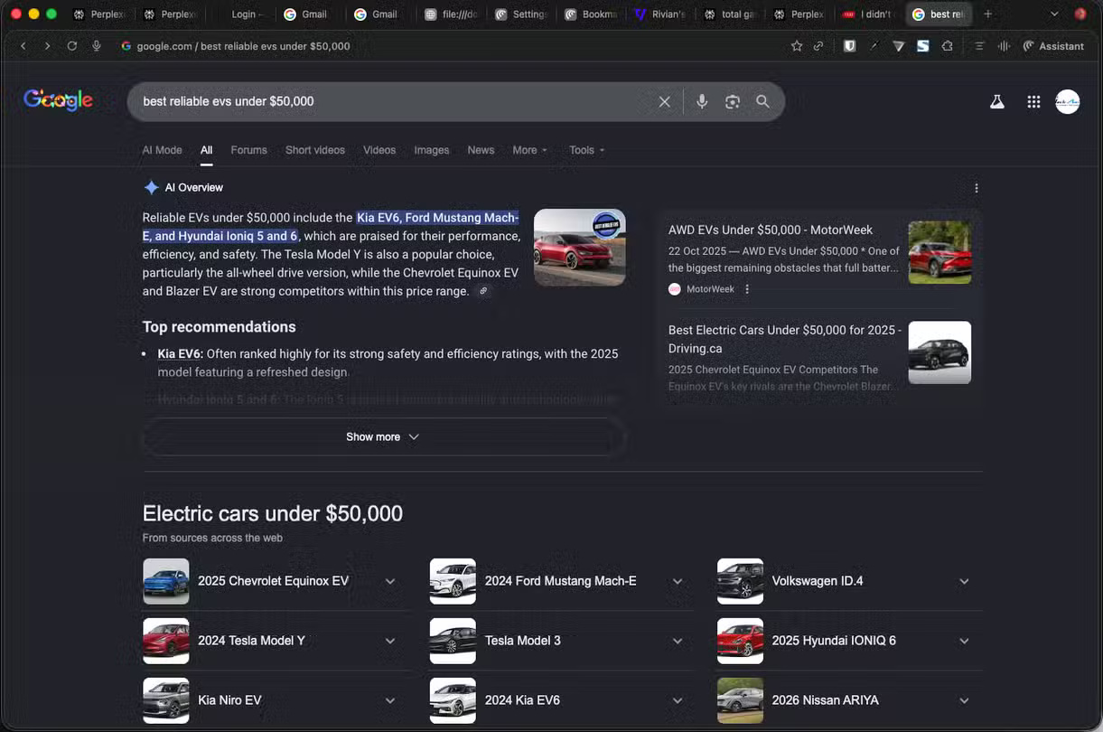Clear the search query with the X

(x=664, y=101)
